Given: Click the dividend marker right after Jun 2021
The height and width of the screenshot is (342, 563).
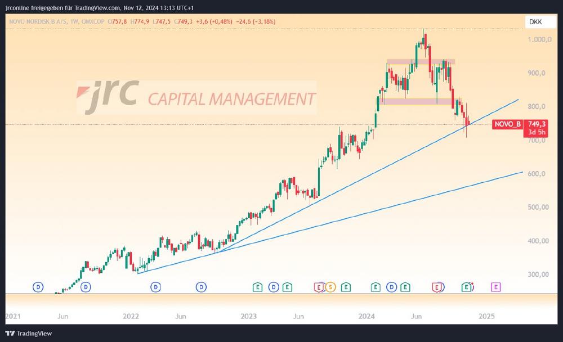Looking at the screenshot, I should click(x=86, y=287).
